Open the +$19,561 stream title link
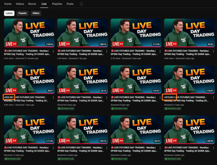The image size is (217, 165). 186,99
